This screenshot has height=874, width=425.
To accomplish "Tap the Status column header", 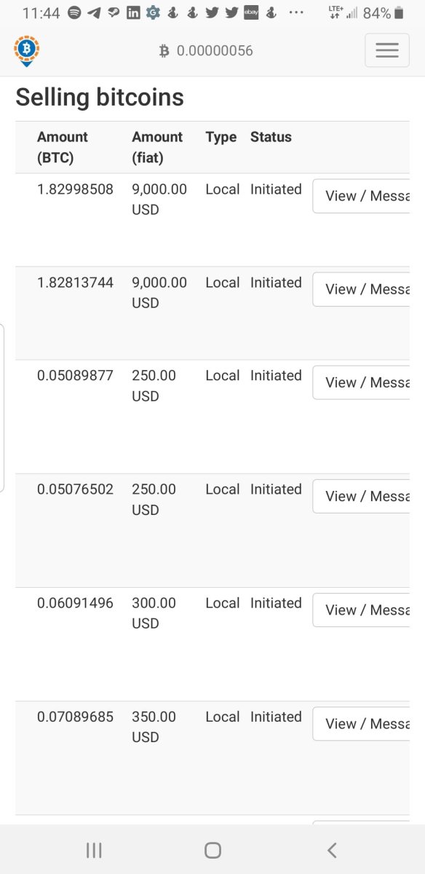I will tap(271, 137).
